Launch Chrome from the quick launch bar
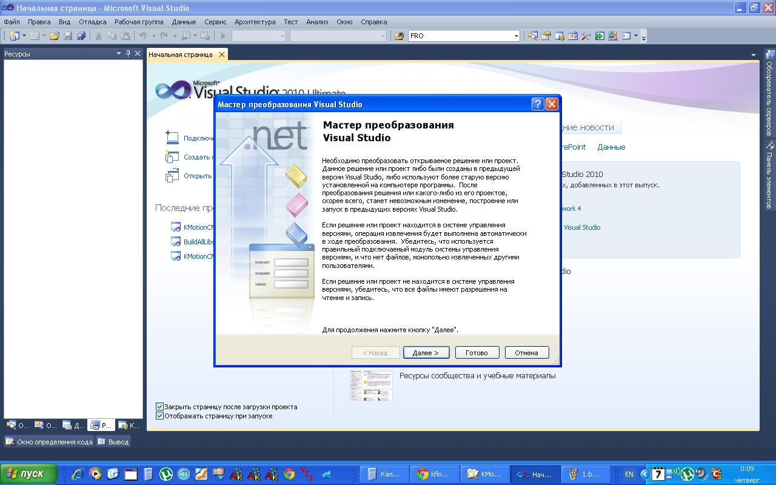This screenshot has height=485, width=776. 290,474
